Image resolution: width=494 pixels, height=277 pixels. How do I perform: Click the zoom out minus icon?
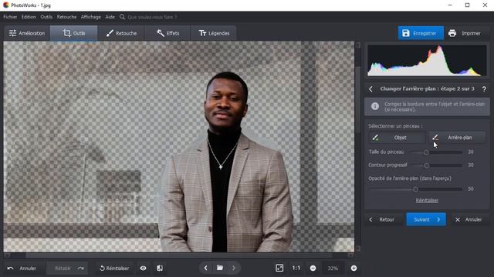coord(313,269)
